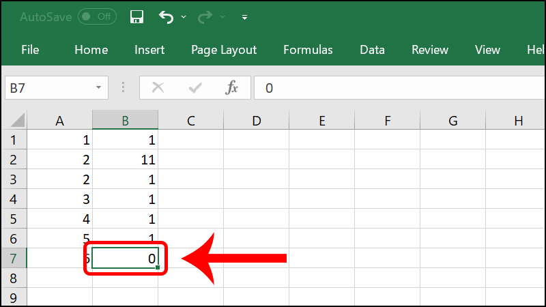Viewport: 546px width, 307px height.
Task: Click the Select All corner triangle
Action: point(16,121)
